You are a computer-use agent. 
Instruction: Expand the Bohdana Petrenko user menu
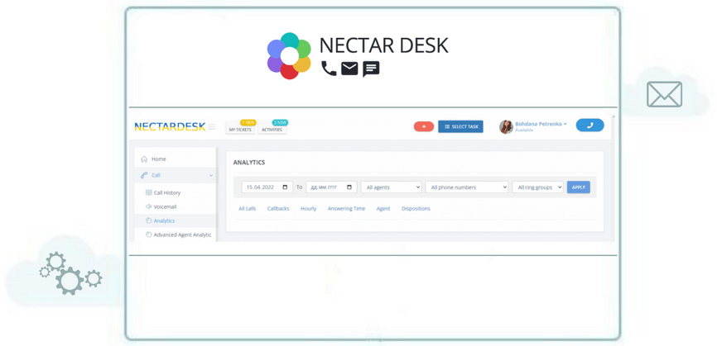click(541, 124)
